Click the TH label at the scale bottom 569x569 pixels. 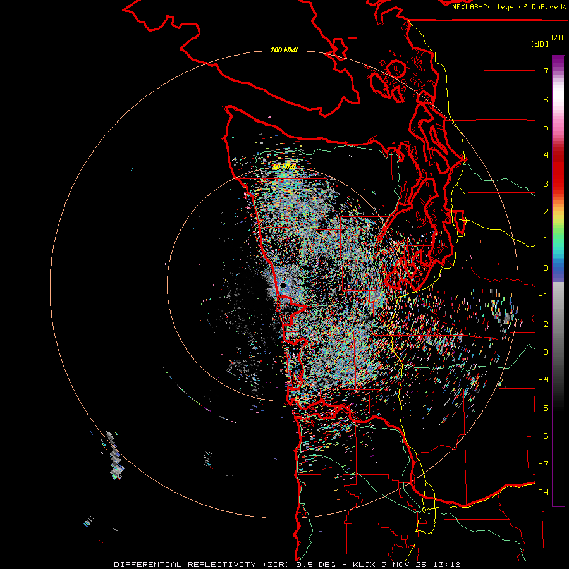(x=543, y=493)
